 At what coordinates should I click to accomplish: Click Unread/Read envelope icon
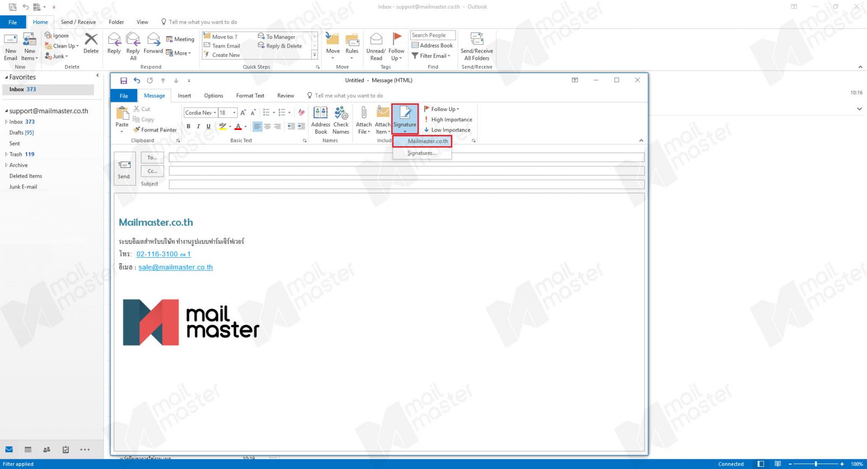376,39
